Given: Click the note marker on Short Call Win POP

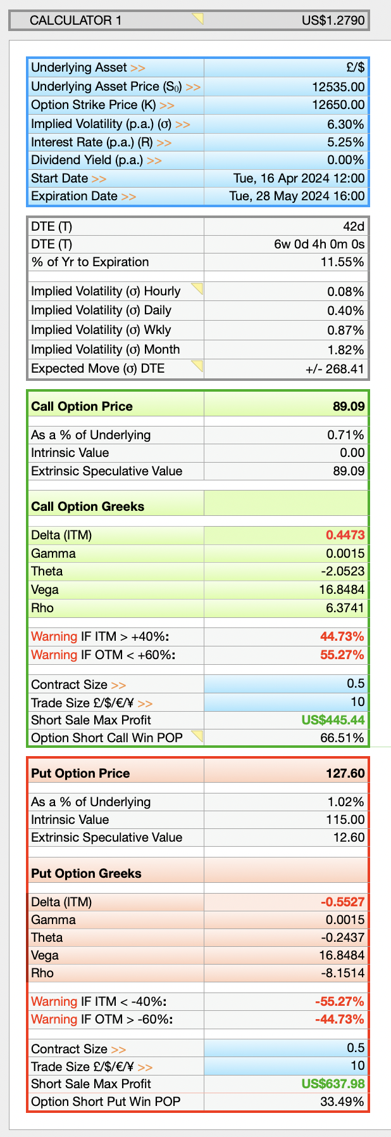Looking at the screenshot, I should point(197,736).
